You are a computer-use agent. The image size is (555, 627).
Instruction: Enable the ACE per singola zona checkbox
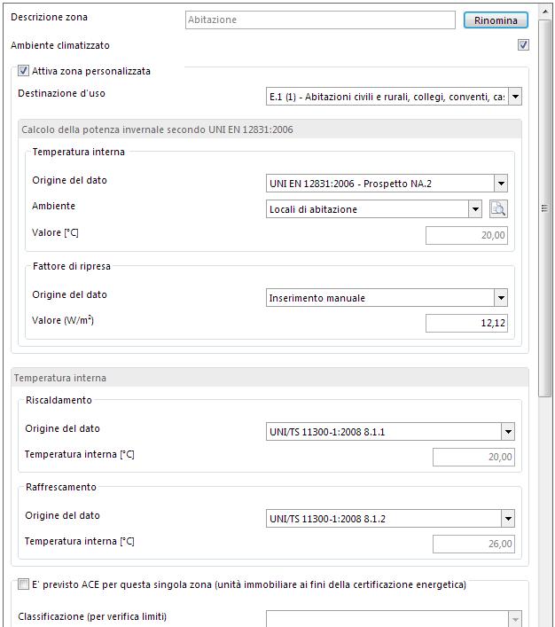click(24, 584)
